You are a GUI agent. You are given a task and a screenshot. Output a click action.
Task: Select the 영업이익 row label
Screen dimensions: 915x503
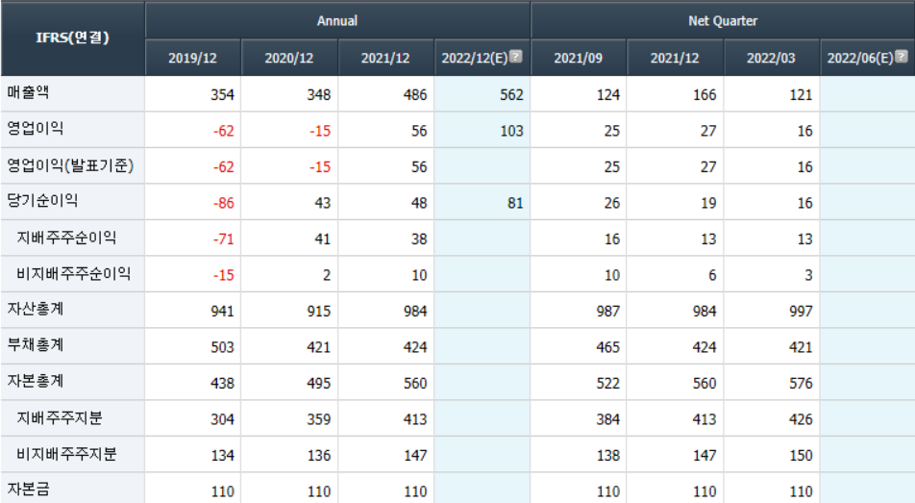click(35, 129)
